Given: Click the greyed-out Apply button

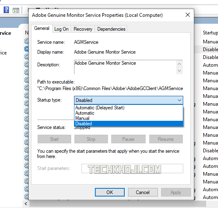Looking at the screenshot, I should click(x=176, y=192).
